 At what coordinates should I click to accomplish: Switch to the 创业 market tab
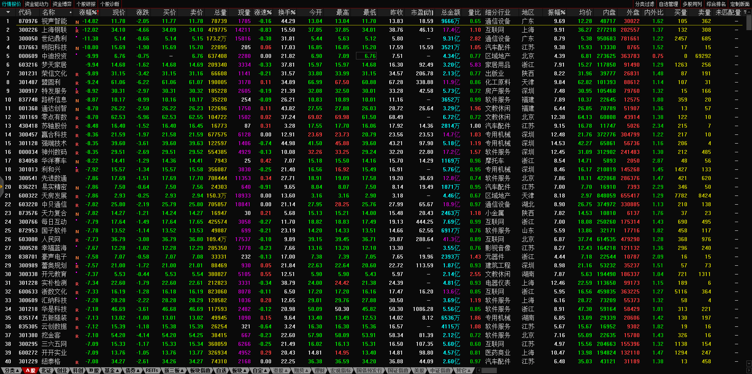coord(62,370)
